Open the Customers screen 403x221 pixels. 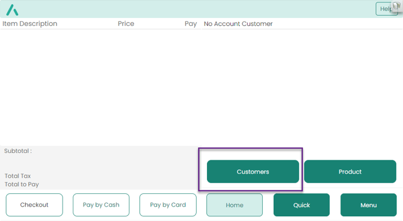(x=253, y=172)
